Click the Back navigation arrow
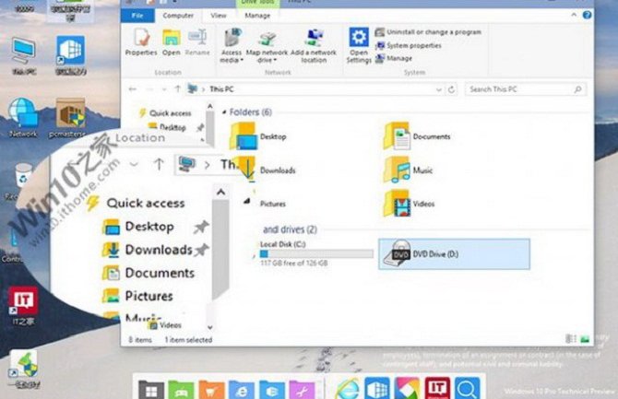Screen dimensions: 618x399 pos(133,89)
